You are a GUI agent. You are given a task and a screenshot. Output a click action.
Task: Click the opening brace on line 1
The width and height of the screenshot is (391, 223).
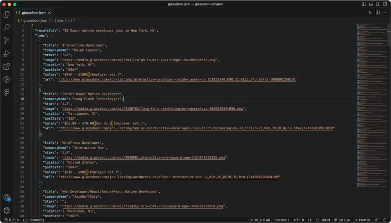tap(32, 26)
